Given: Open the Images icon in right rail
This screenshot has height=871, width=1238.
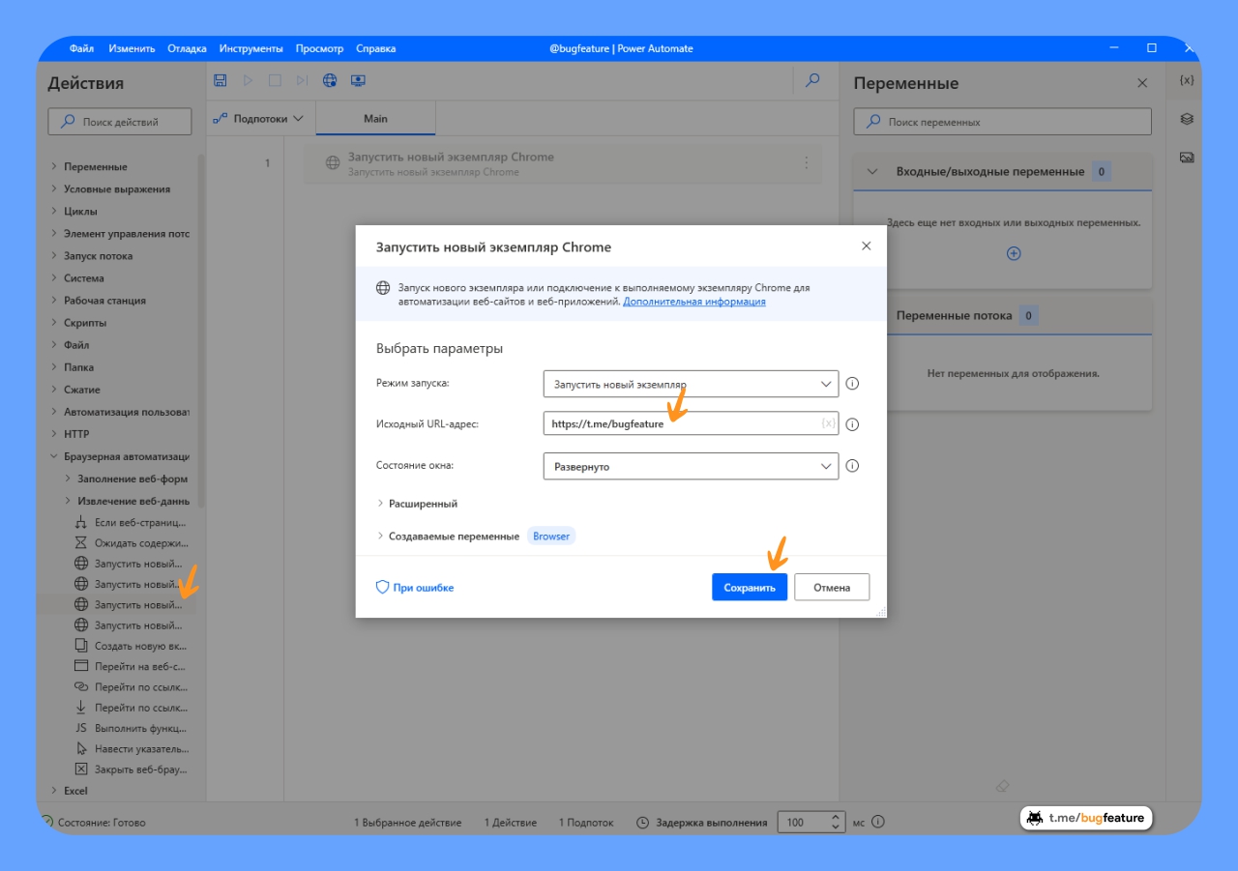Looking at the screenshot, I should point(1187,158).
